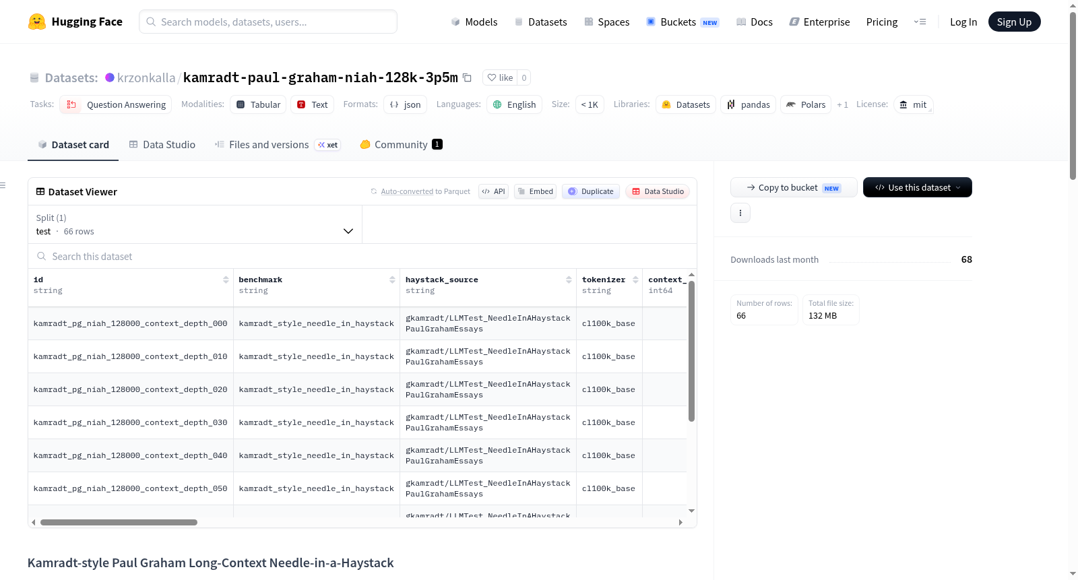Viewport: 1078px width, 580px height.
Task: Switch to the Data Studio tab
Action: (162, 145)
